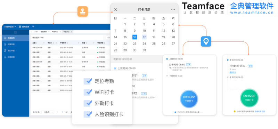Filter the 类型 column
Screen dimensions: 278x129
pos(93,43)
